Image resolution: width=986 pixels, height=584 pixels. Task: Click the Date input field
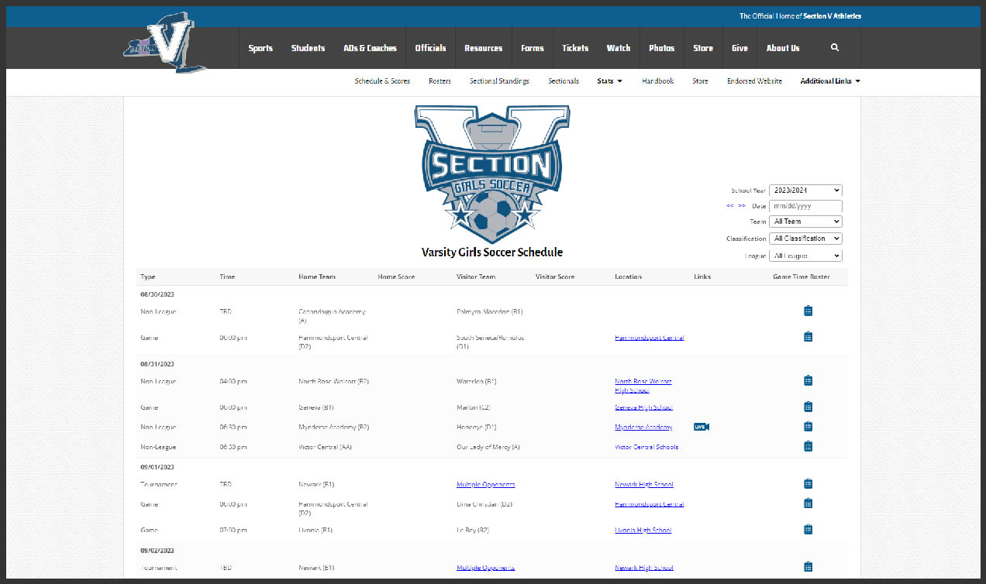805,206
